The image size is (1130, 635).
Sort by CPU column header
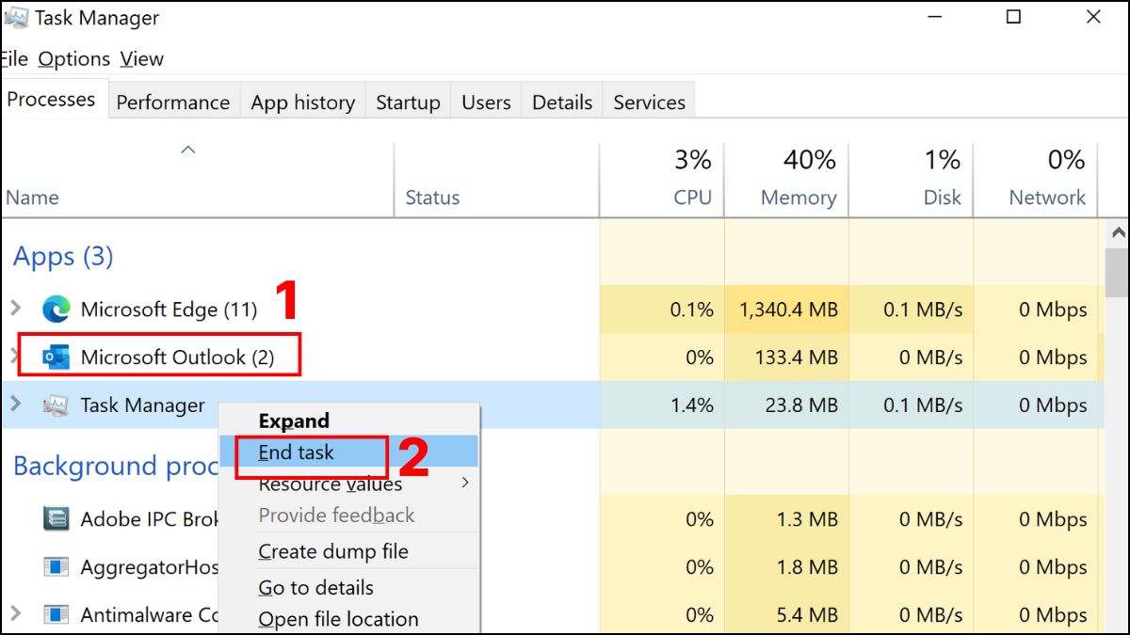(x=691, y=198)
